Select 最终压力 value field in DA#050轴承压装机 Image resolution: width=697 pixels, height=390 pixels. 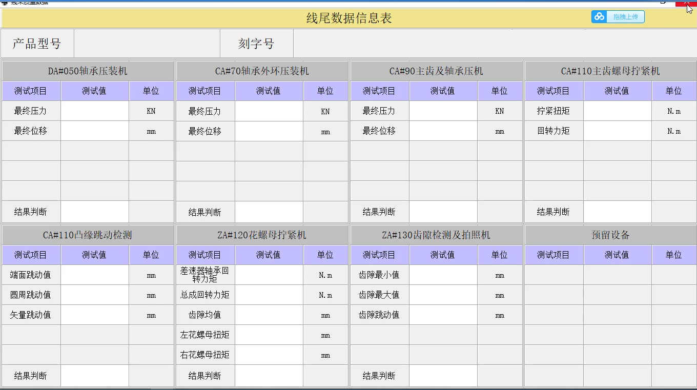click(x=95, y=111)
